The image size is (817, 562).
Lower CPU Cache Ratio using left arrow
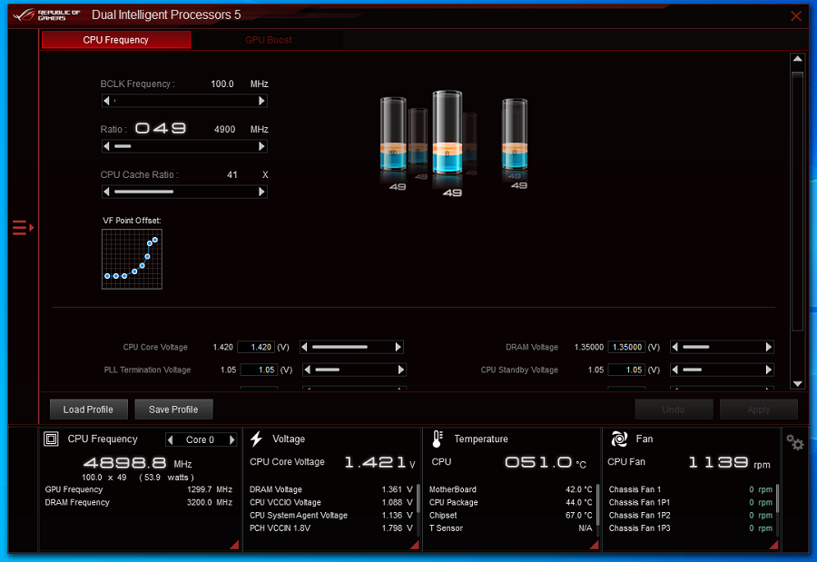pos(107,192)
